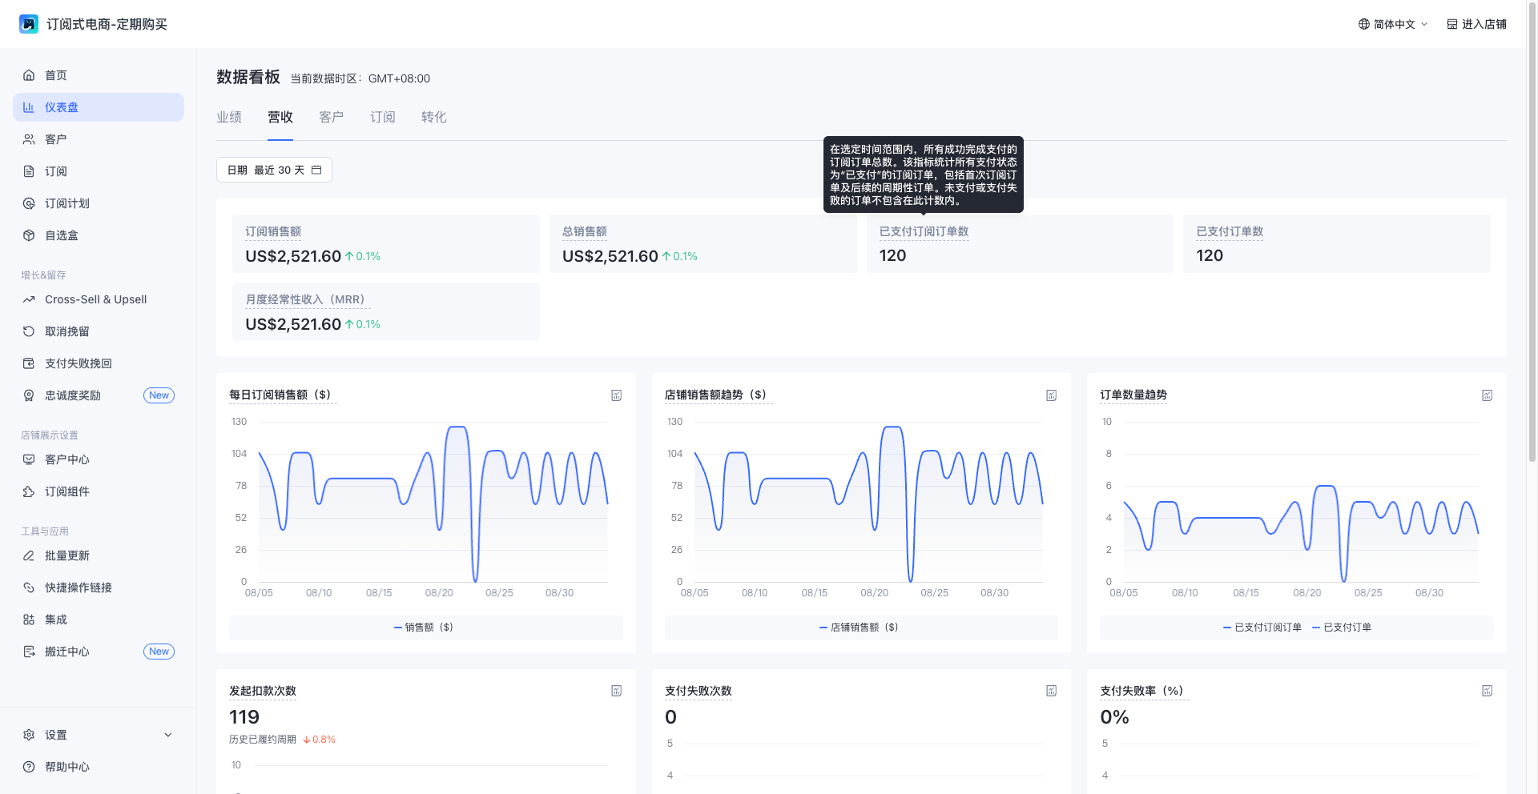This screenshot has height=794, width=1538.
Task: Open 自选盒 page
Action: 99,235
